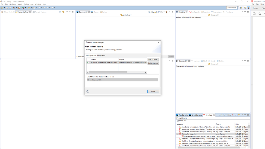Click the Submit button in Commands view
Image resolution: width=265 pixels, height=149 pixels.
(x=171, y=56)
